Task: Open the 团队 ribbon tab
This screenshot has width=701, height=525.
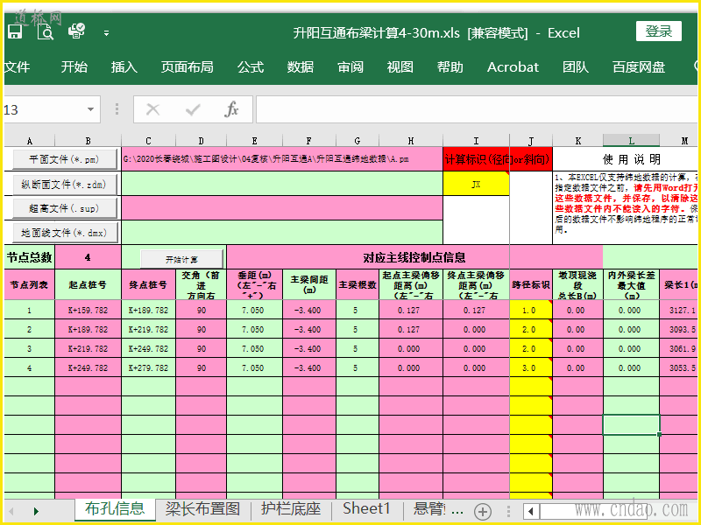Action: click(x=576, y=67)
